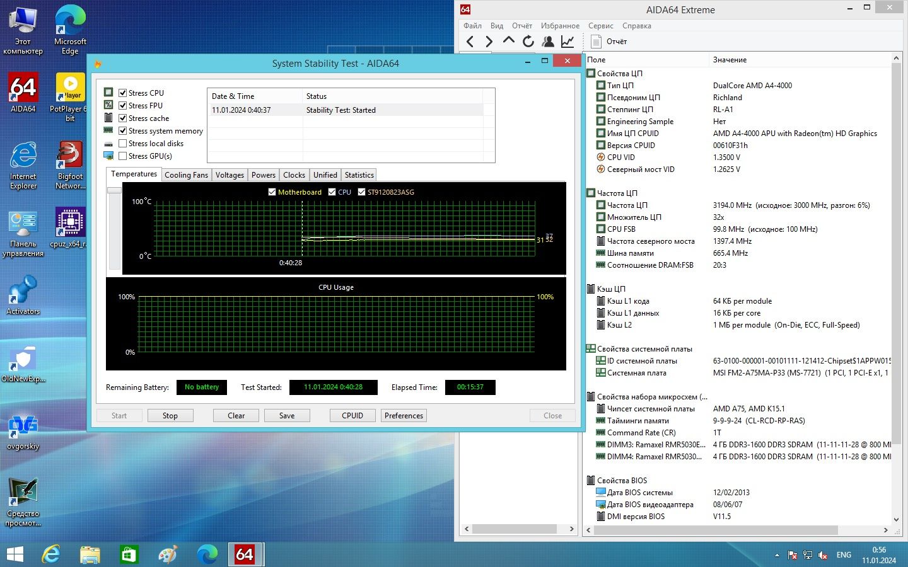Toggle the Stress cache checkbox
Image resolution: width=908 pixels, height=567 pixels.
(123, 118)
